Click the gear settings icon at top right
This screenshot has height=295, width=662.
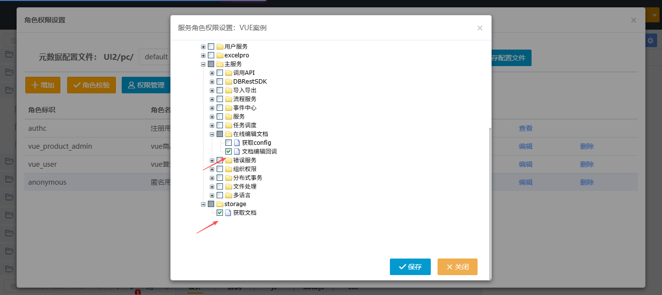650,41
